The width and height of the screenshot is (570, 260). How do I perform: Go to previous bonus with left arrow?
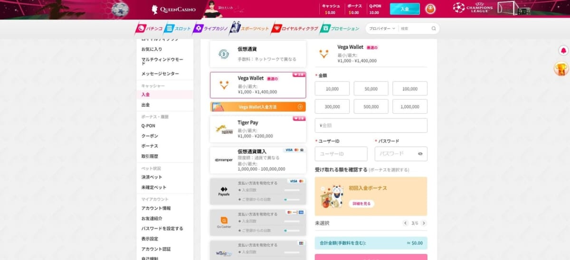pos(405,223)
